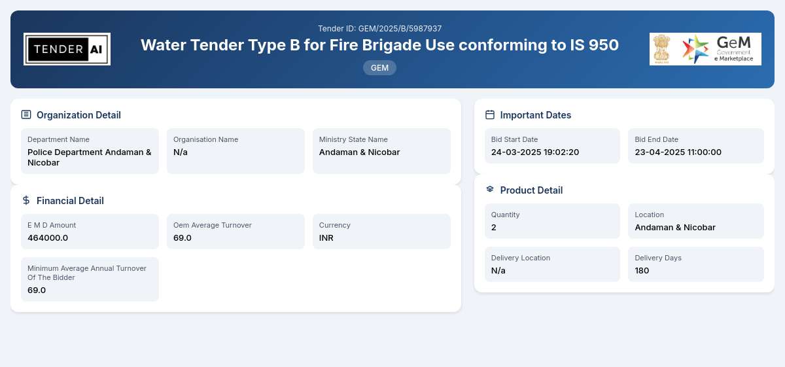Click the layers icon beside Product Detail

click(490, 190)
